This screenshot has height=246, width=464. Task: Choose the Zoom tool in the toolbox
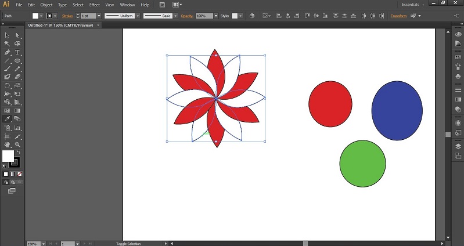click(x=17, y=144)
